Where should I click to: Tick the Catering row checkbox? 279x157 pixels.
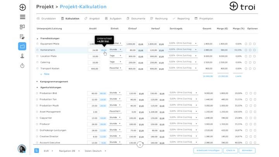pyautogui.click(x=37, y=62)
